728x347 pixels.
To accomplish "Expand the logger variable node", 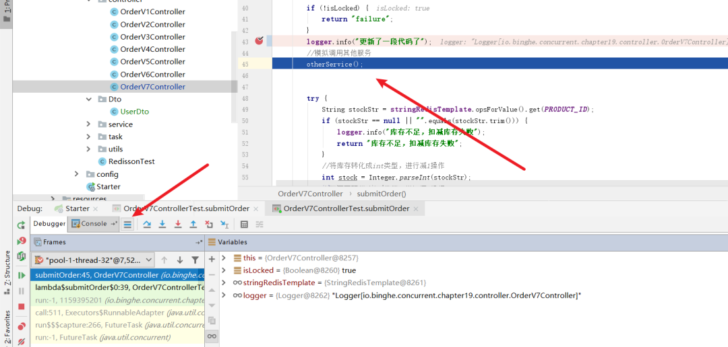I will coord(224,295).
